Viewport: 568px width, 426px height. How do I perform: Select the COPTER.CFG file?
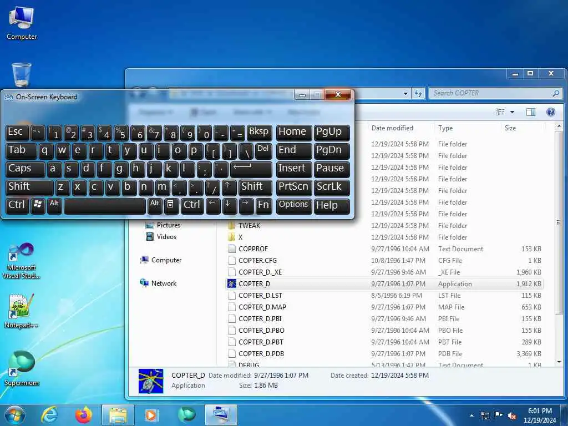[x=252, y=261]
